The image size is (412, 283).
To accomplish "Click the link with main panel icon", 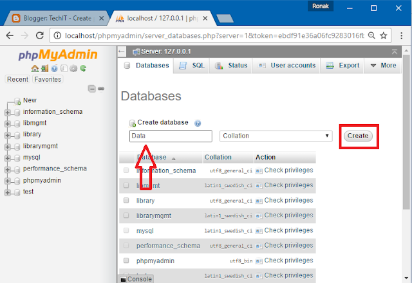I will click(x=101, y=89).
